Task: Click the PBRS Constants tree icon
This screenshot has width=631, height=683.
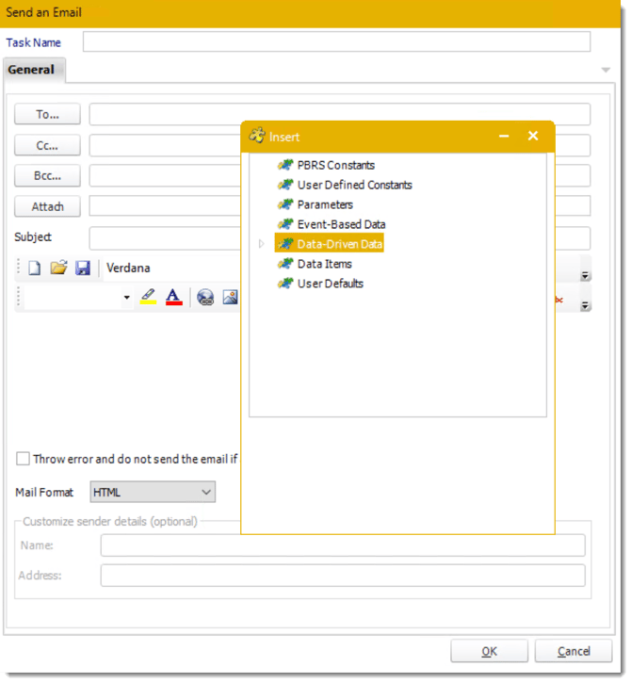Action: (285, 165)
